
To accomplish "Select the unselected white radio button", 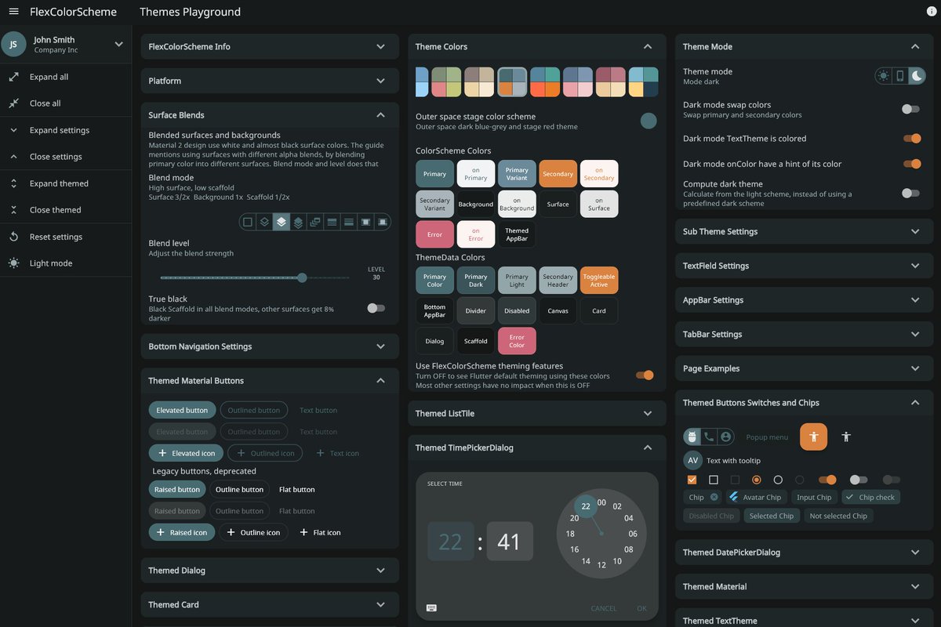I will pyautogui.click(x=778, y=480).
